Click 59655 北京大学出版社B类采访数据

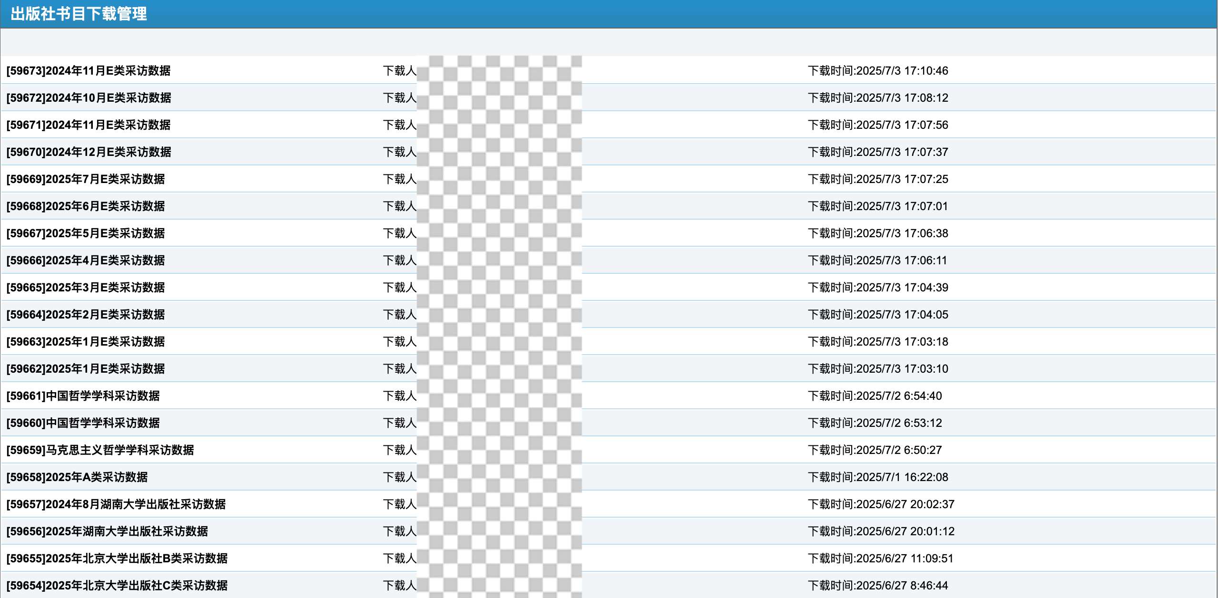(x=117, y=559)
